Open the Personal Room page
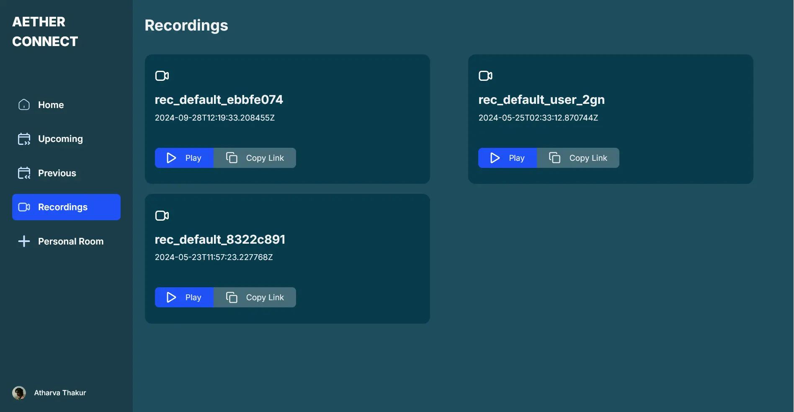 point(70,242)
